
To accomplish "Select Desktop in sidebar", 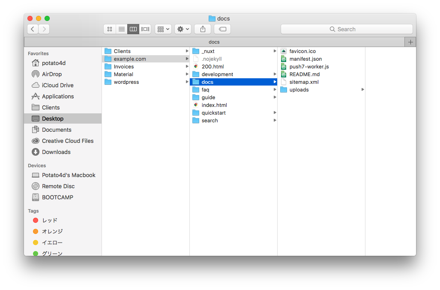I will [x=63, y=118].
